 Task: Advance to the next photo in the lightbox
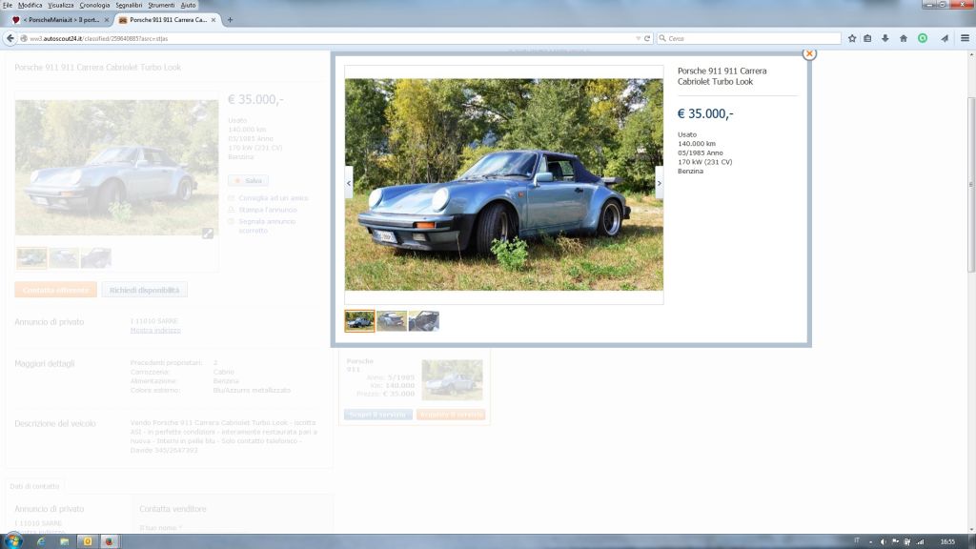[x=660, y=183]
